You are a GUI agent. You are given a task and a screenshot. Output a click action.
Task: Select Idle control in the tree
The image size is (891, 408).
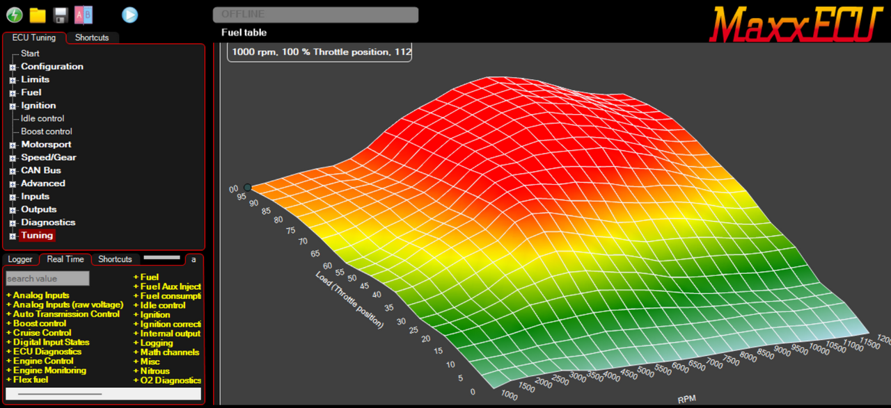point(42,118)
